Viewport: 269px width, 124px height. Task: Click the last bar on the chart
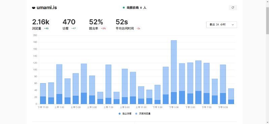(x=231, y=96)
